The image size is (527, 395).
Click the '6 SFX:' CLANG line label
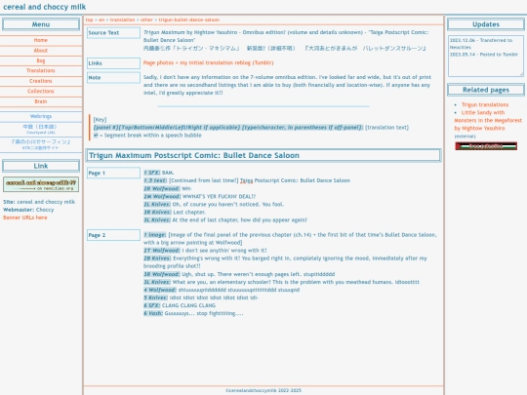(x=152, y=305)
